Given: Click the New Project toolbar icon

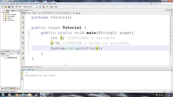Looking at the screenshot, I should [6, 7].
